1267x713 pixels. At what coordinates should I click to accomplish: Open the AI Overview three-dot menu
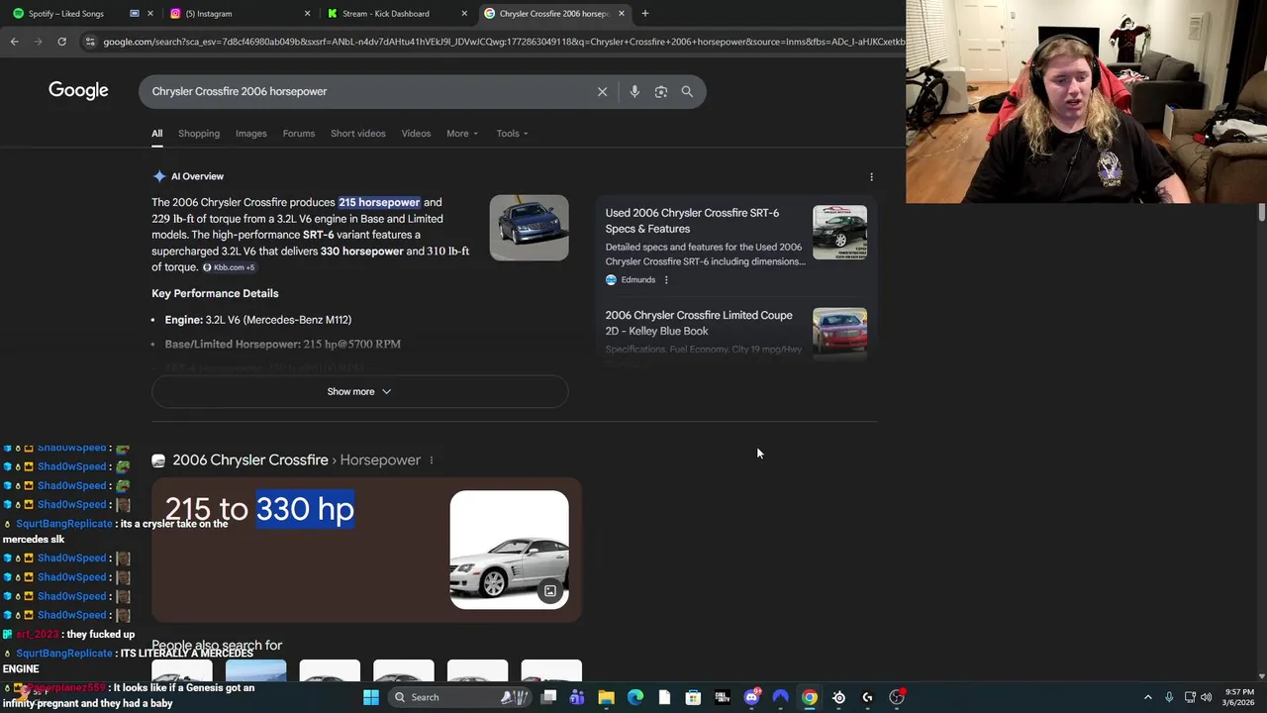coord(871,176)
